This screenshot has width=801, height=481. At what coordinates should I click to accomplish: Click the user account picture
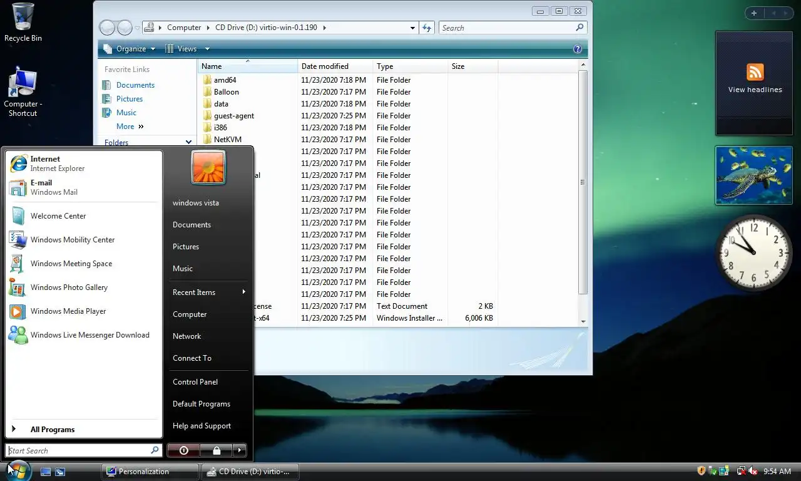[x=209, y=167]
